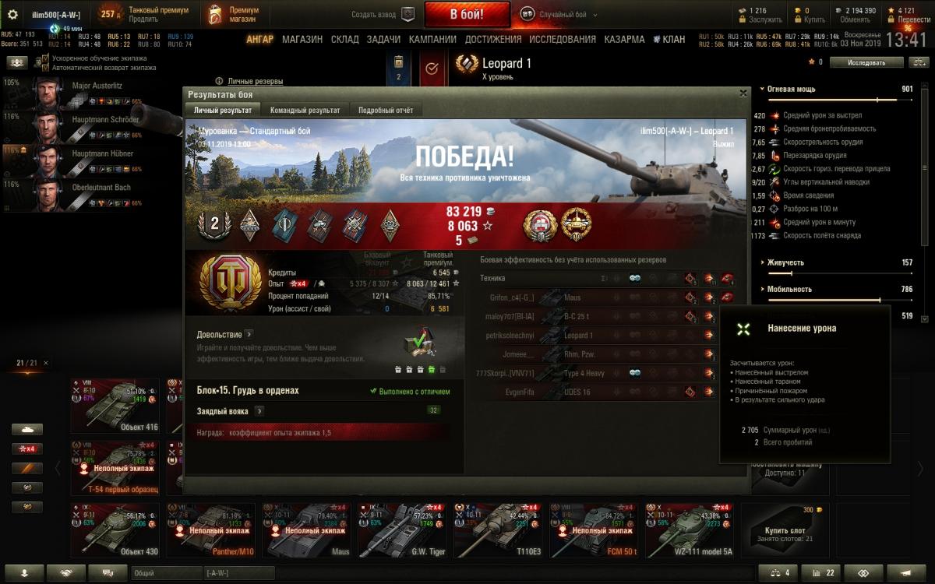
Task: Select the Объект 430 tank thumbnail
Action: [x=115, y=529]
